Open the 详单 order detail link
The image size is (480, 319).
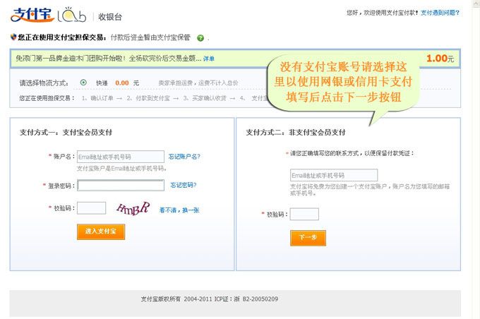point(209,59)
